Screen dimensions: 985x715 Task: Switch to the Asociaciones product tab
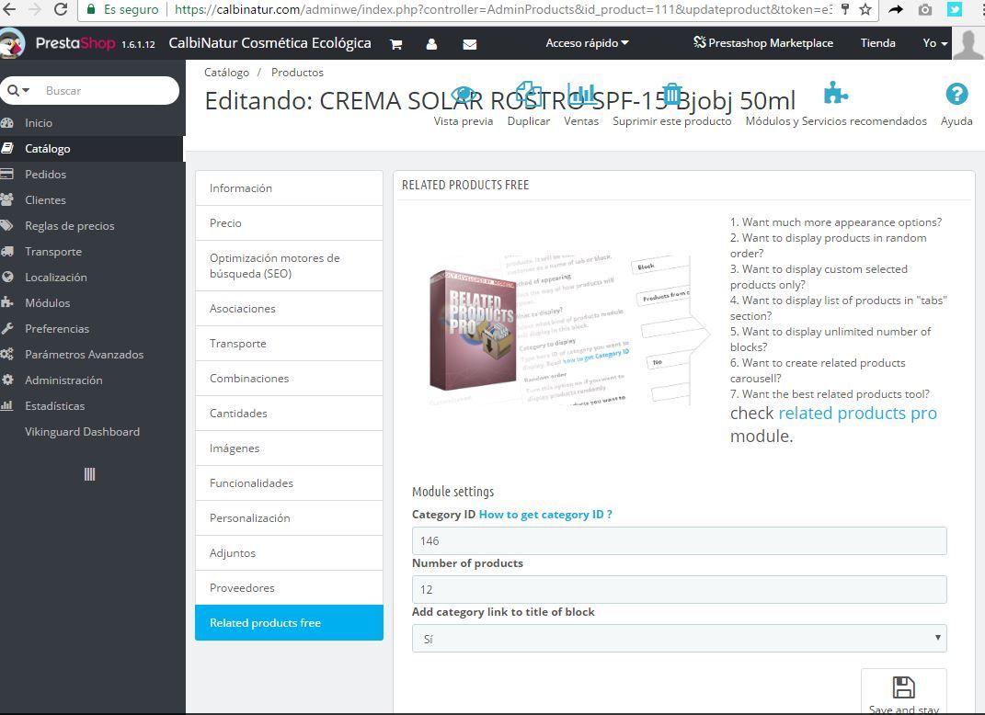pyautogui.click(x=289, y=308)
